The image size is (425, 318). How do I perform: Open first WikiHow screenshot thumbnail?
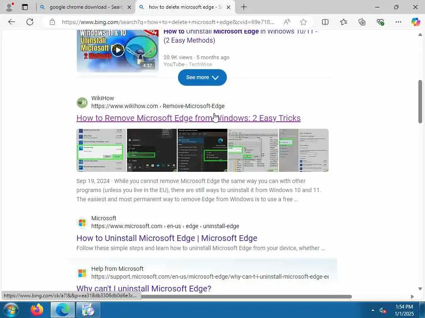(x=101, y=150)
